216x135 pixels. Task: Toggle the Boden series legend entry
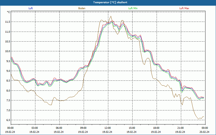82,8
